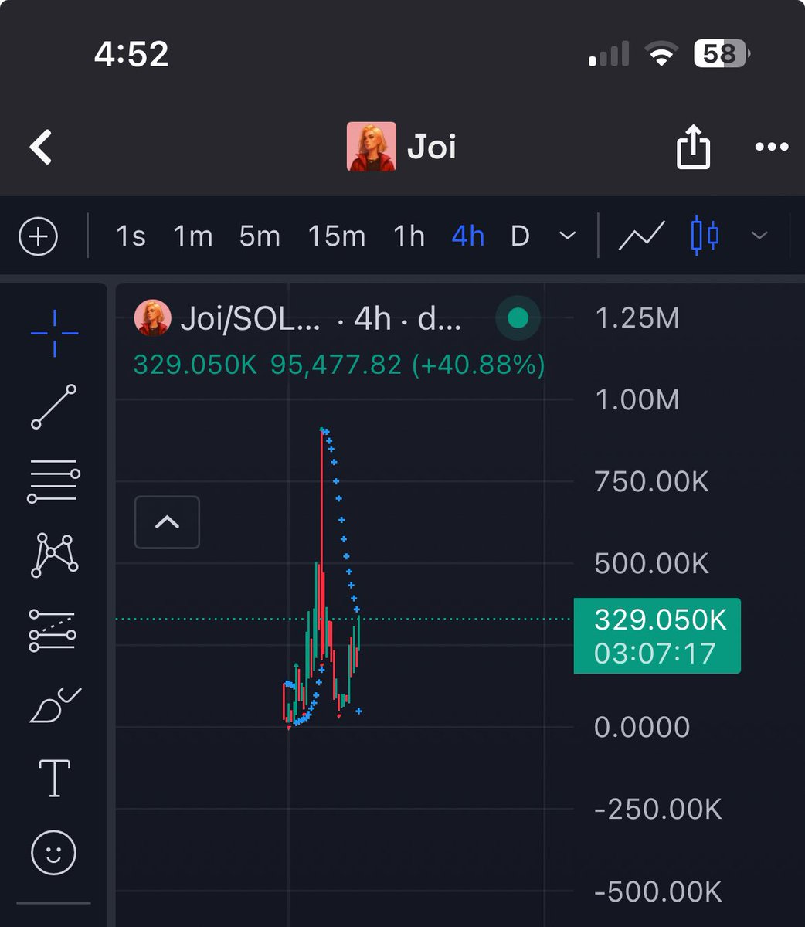Switch to the 5m timeframe
The image size is (805, 927).
point(260,236)
